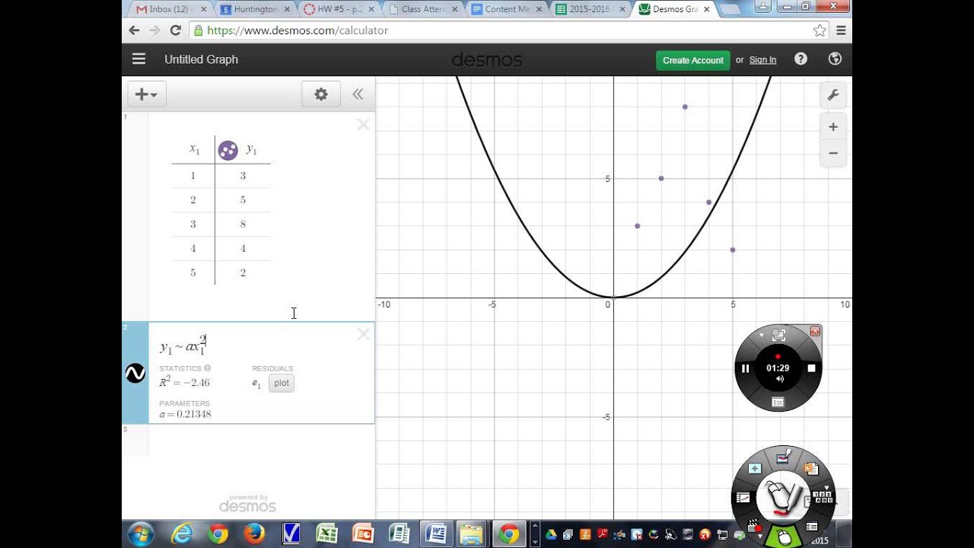Reload the Desmos page
This screenshot has width=974, height=548.
coord(176,30)
